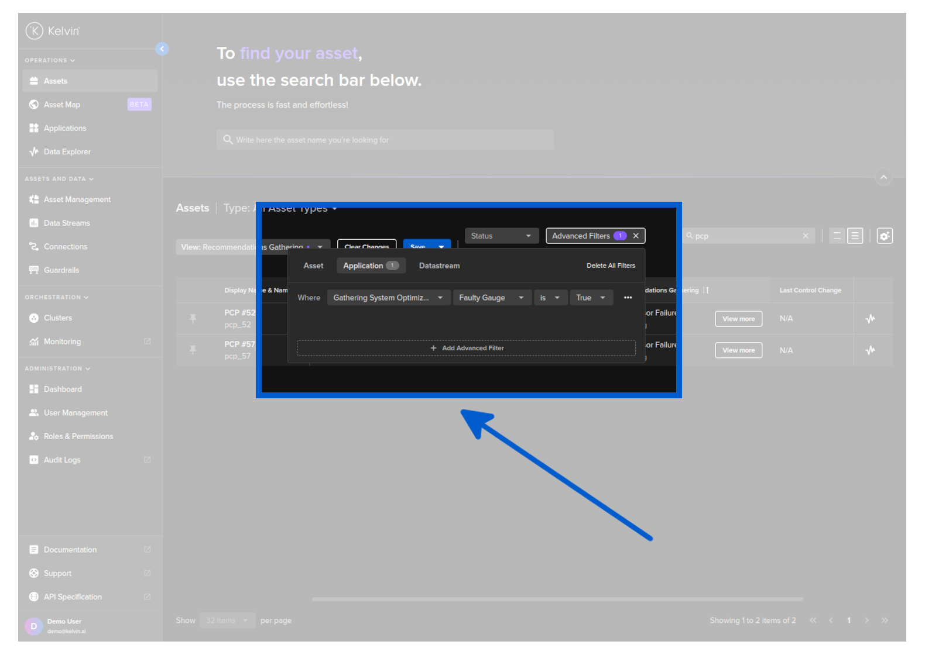Pin the PCP #52 asset row
The image size is (925, 655).
point(193,319)
